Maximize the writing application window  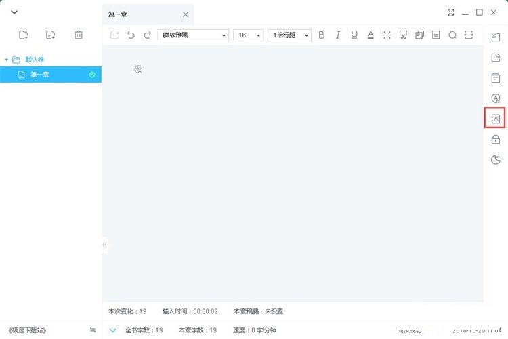tap(480, 12)
